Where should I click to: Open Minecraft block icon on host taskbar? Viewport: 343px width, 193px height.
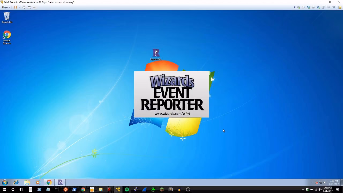tap(162, 190)
